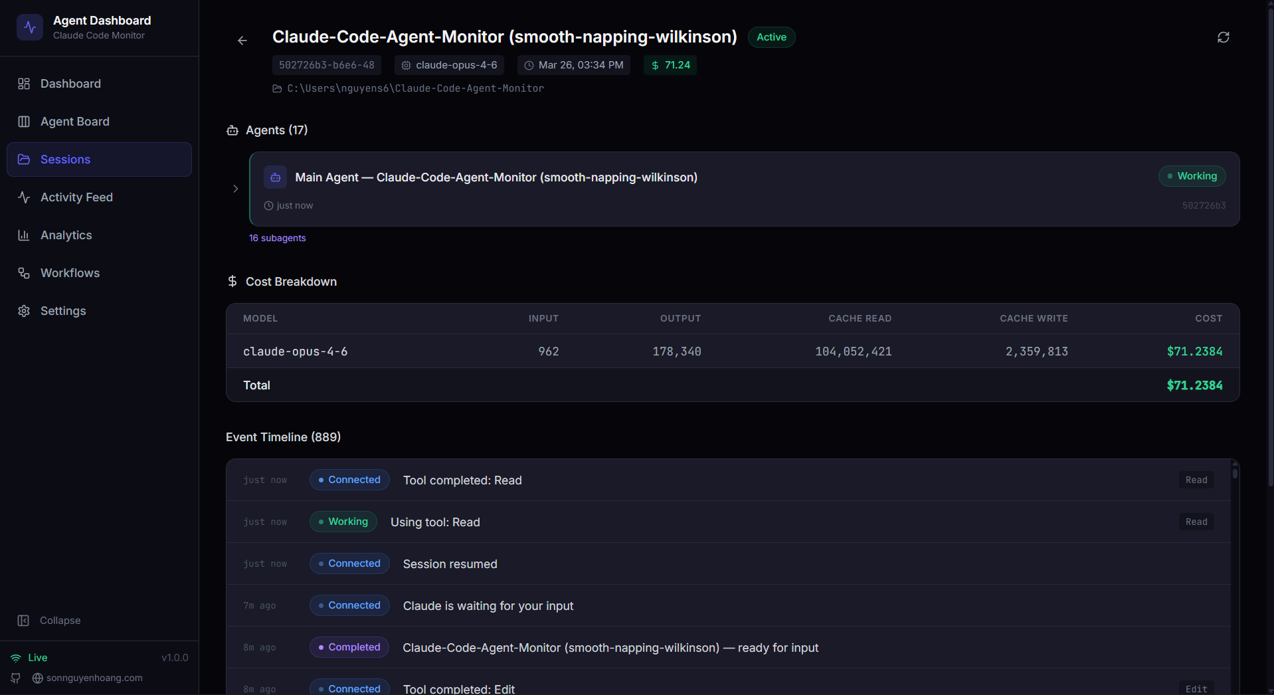The width and height of the screenshot is (1274, 695).
Task: Click the Total cost $71.2384
Action: pos(1194,385)
